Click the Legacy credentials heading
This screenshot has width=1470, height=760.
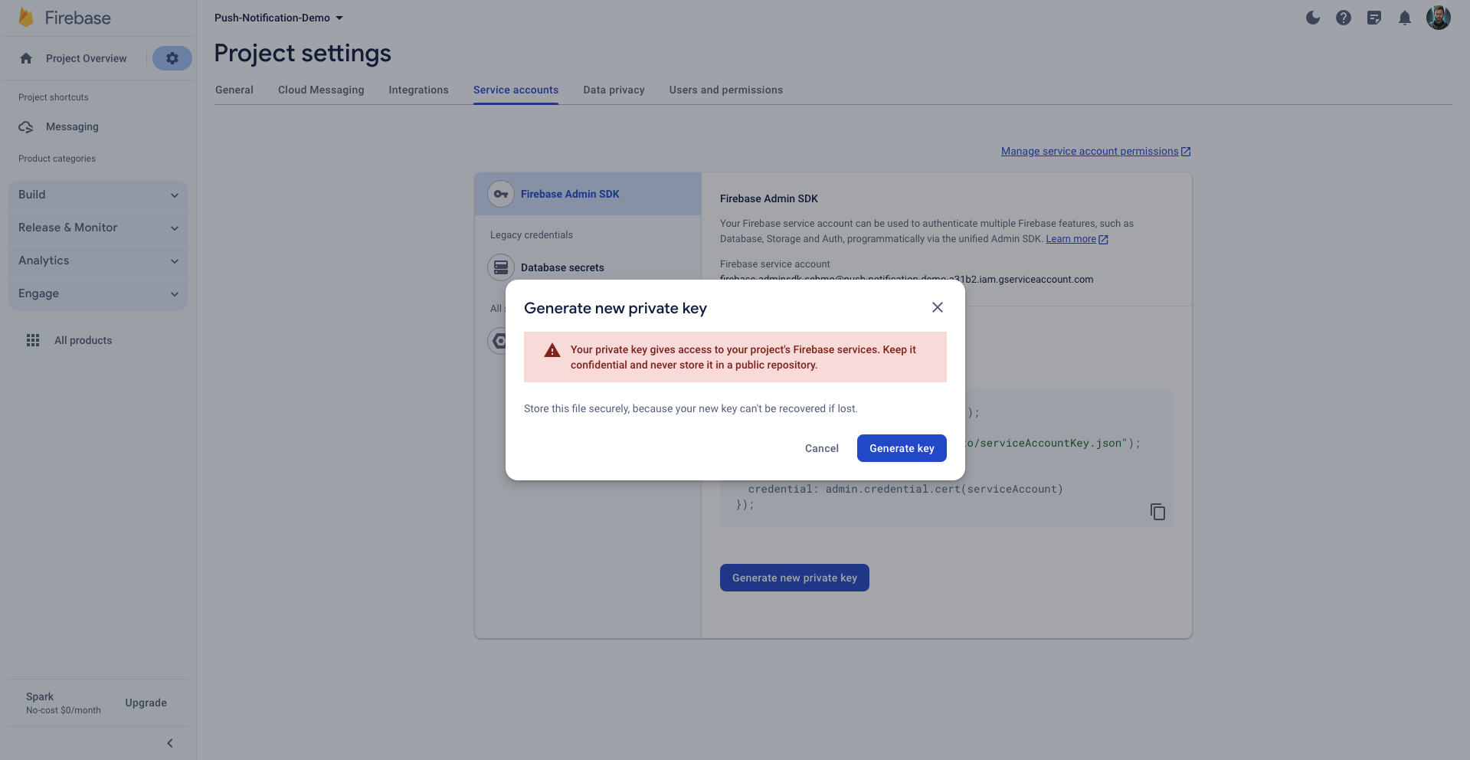(x=532, y=234)
